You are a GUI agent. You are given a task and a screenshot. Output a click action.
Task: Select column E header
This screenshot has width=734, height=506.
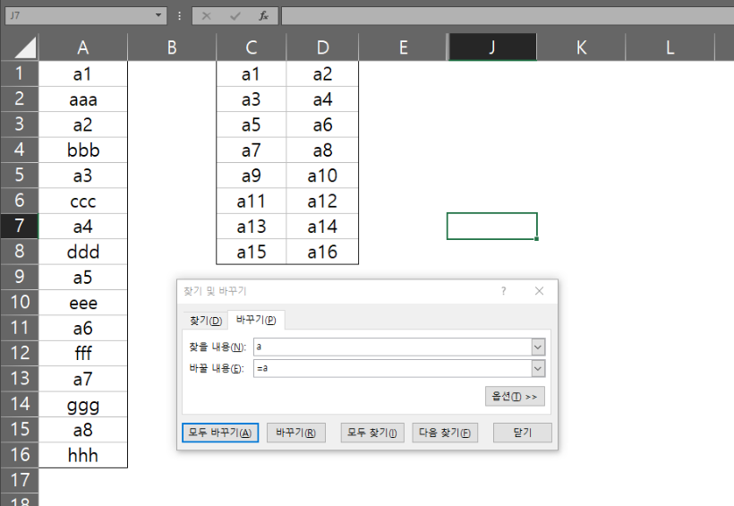[x=403, y=47]
